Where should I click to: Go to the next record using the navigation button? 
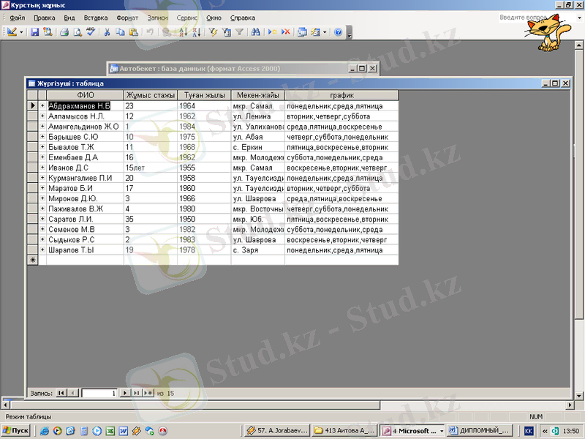pyautogui.click(x=125, y=393)
